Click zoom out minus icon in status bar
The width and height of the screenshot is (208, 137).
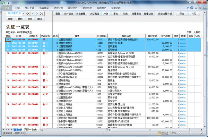(179, 133)
